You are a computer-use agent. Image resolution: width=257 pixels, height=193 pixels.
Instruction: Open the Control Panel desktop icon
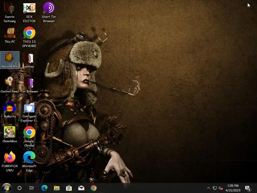coord(10,85)
